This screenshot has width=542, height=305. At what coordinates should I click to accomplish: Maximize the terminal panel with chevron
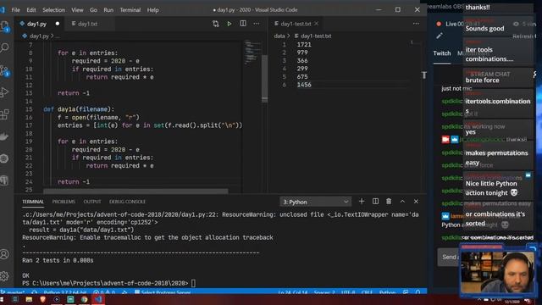tap(402, 202)
